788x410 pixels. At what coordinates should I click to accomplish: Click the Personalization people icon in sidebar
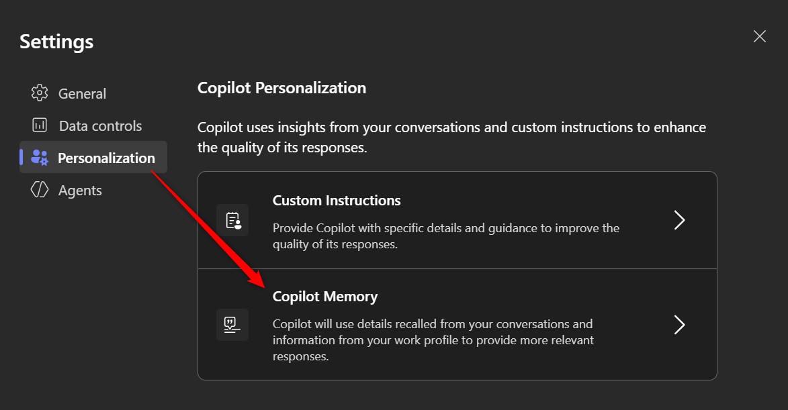point(40,158)
